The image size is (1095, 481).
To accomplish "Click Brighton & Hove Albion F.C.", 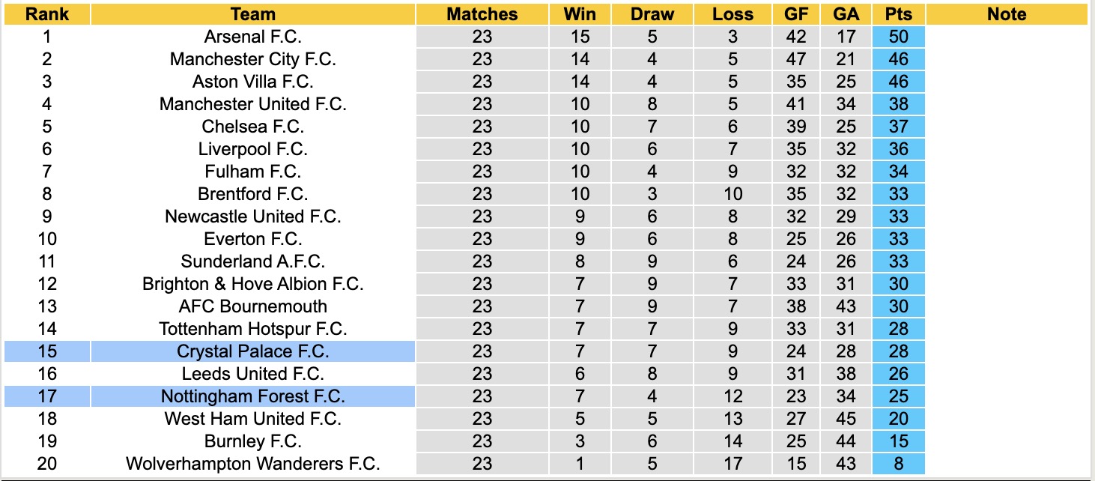I will click(253, 284).
